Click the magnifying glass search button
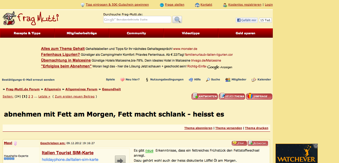The width and height of the screenshot is (339, 163). pyautogui.click(x=177, y=20)
